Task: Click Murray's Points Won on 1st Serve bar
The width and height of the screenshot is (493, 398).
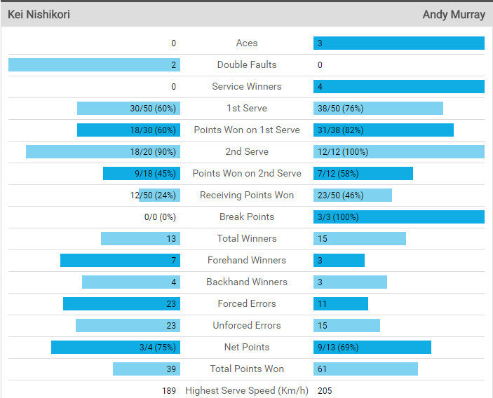Action: point(383,130)
